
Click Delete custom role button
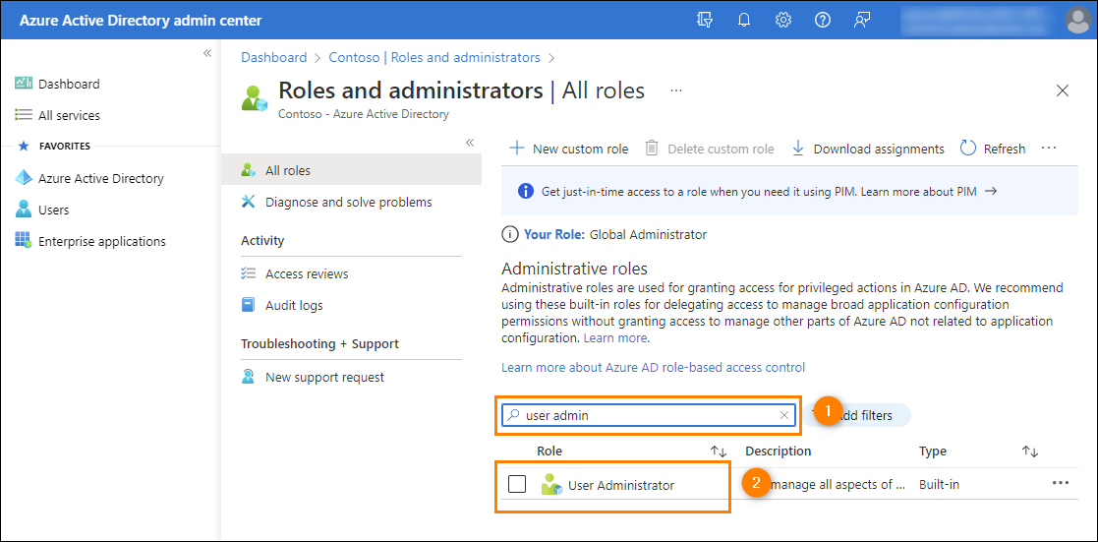(710, 149)
